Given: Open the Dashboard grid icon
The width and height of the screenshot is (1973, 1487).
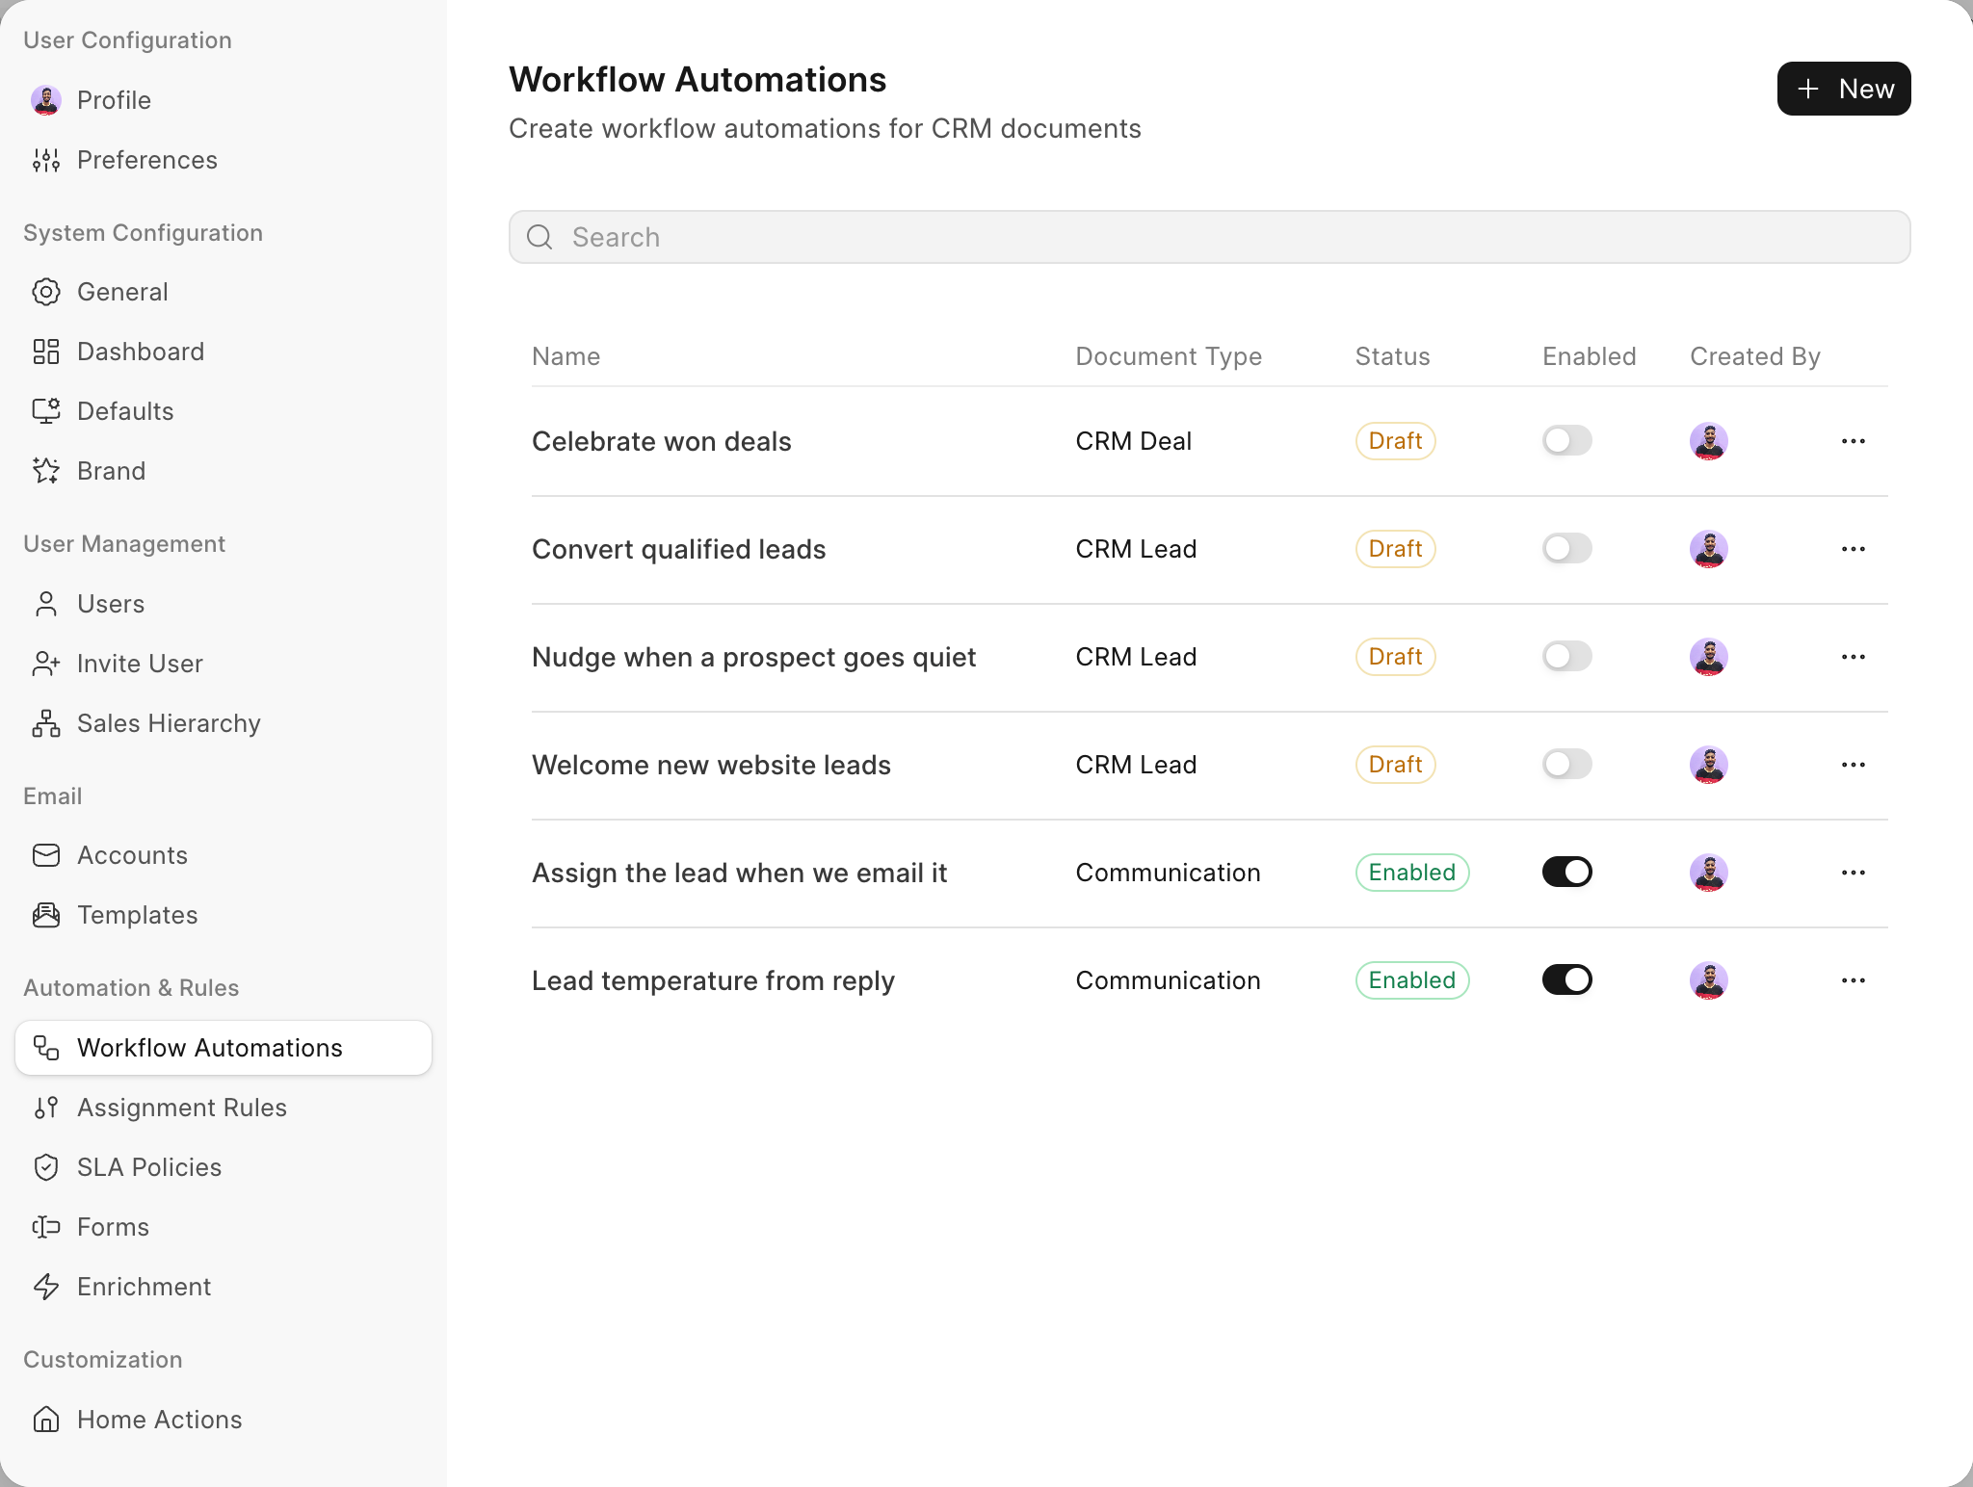Looking at the screenshot, I should tap(46, 352).
